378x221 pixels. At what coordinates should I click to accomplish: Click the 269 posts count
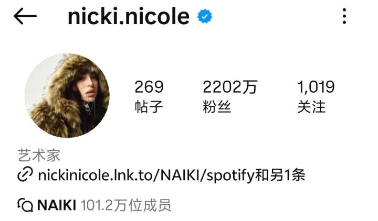[149, 87]
